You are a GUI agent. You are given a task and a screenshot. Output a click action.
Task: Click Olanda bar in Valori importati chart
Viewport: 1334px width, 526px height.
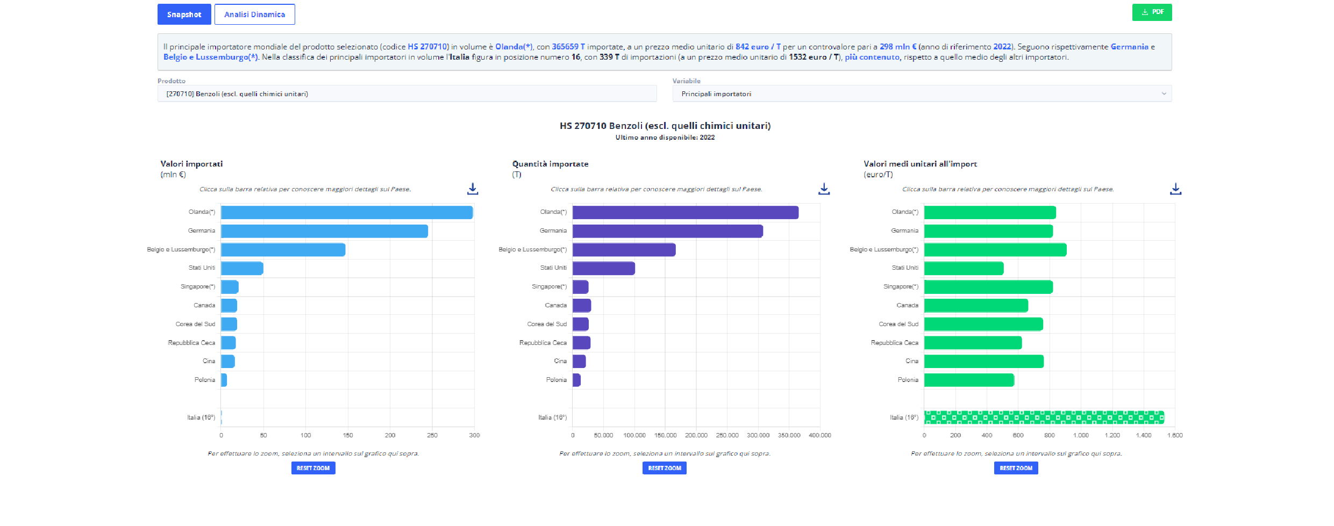tap(346, 212)
